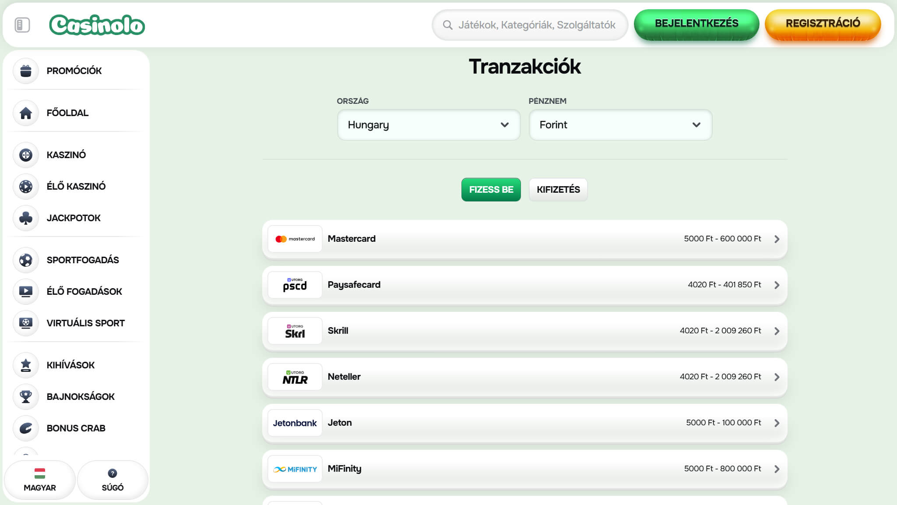Expand the Neteller row chevron
The image size is (897, 505).
[x=777, y=377]
